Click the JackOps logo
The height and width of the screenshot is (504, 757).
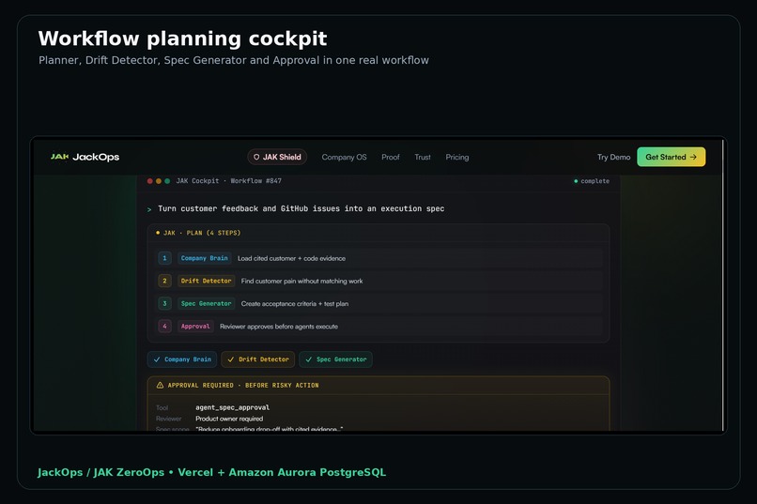pyautogui.click(x=85, y=157)
